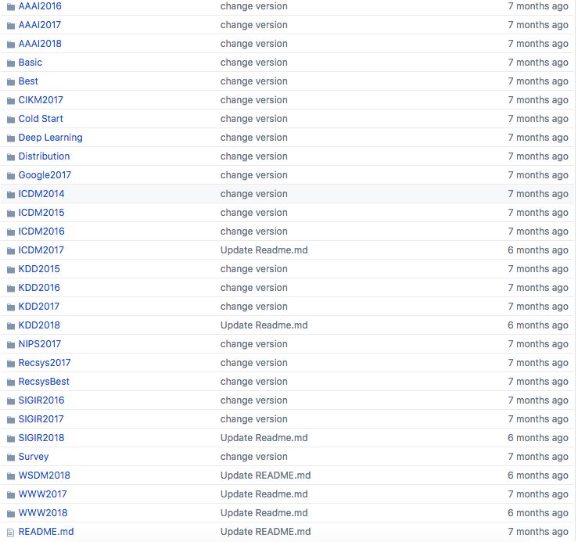Click folder icon beside WWW2018
This screenshot has height=542, width=578.
(x=11, y=514)
